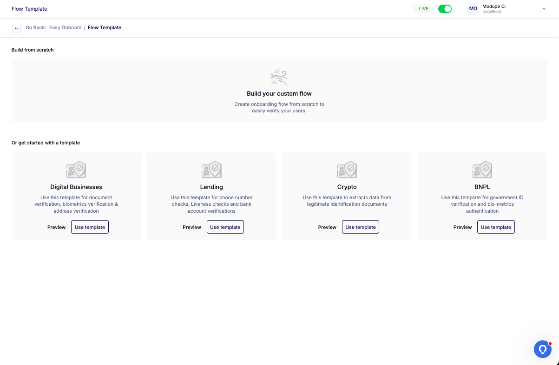Click the leaf icon above Build your custom flow
The height and width of the screenshot is (365, 559).
click(x=279, y=77)
